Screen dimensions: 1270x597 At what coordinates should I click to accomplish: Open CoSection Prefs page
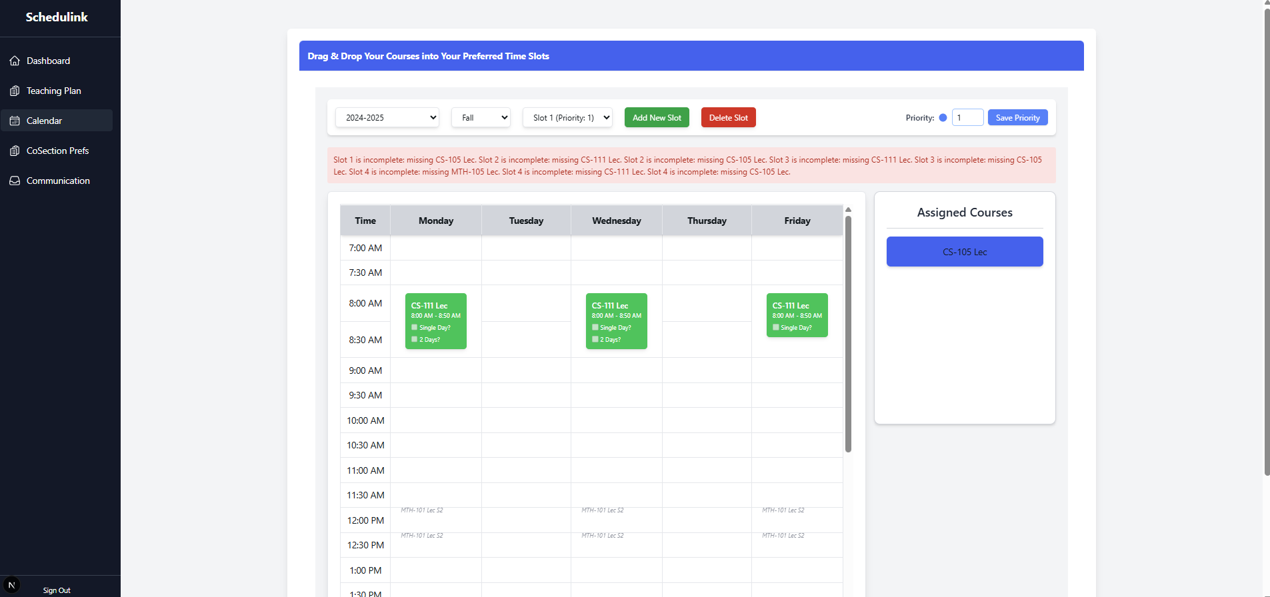pyautogui.click(x=57, y=151)
